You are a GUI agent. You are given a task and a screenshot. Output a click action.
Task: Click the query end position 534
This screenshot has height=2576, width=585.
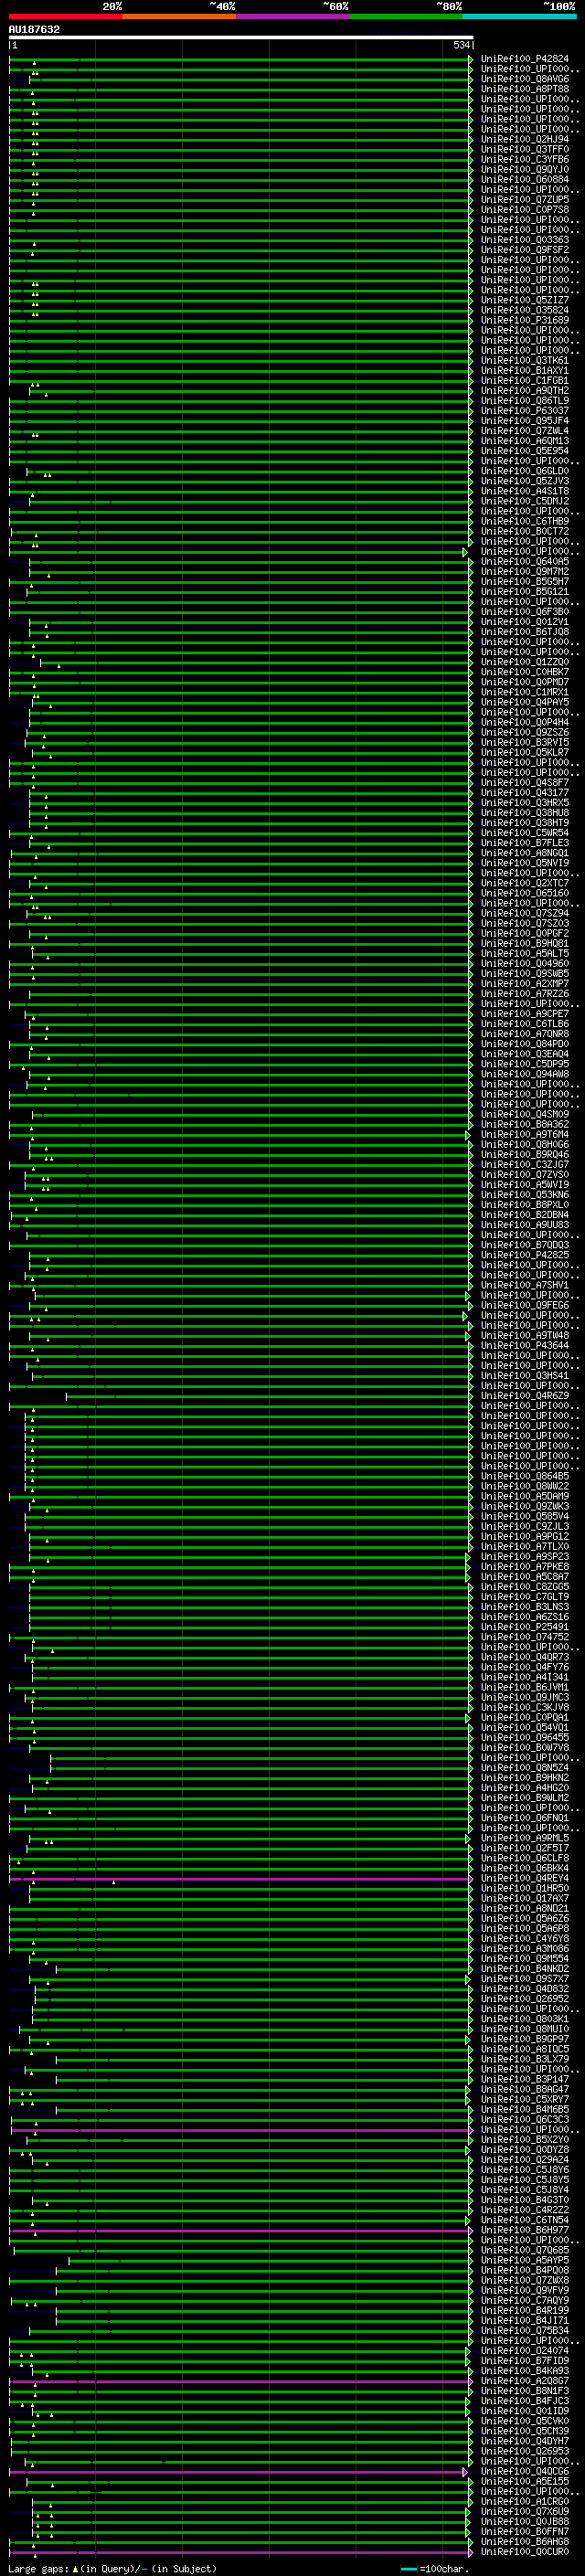pyautogui.click(x=461, y=45)
